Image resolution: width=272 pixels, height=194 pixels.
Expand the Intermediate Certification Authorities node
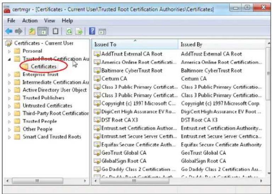pos(9,82)
